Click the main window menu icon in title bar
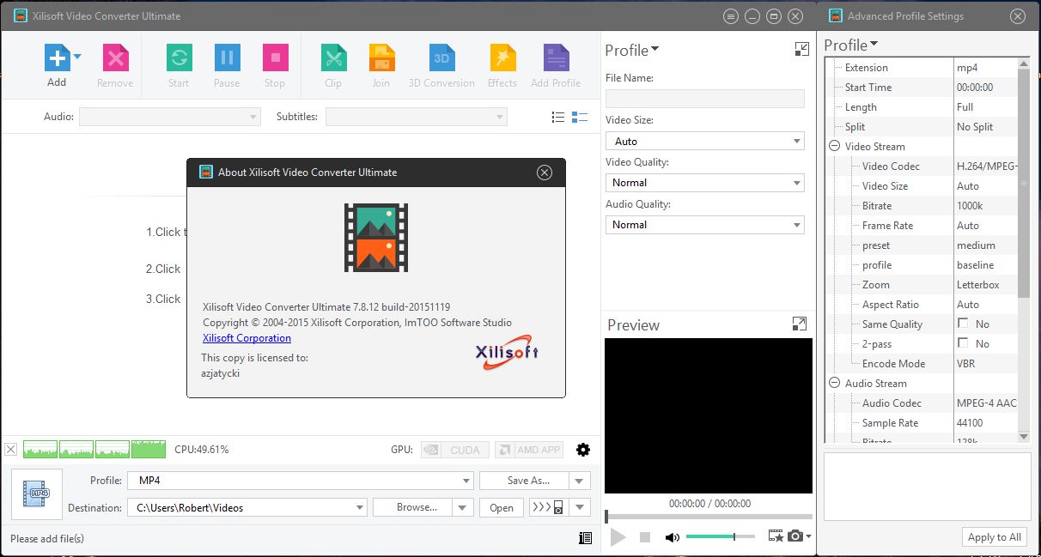 click(731, 16)
